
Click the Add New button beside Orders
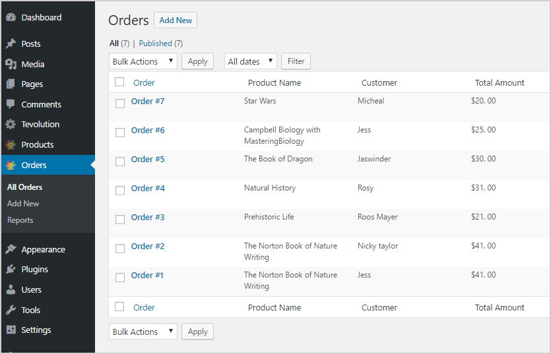click(176, 20)
